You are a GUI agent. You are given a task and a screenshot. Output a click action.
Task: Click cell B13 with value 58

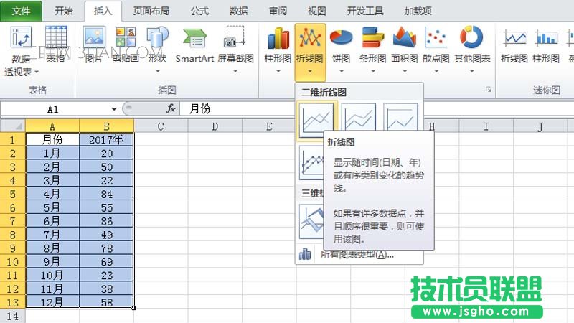pos(106,302)
